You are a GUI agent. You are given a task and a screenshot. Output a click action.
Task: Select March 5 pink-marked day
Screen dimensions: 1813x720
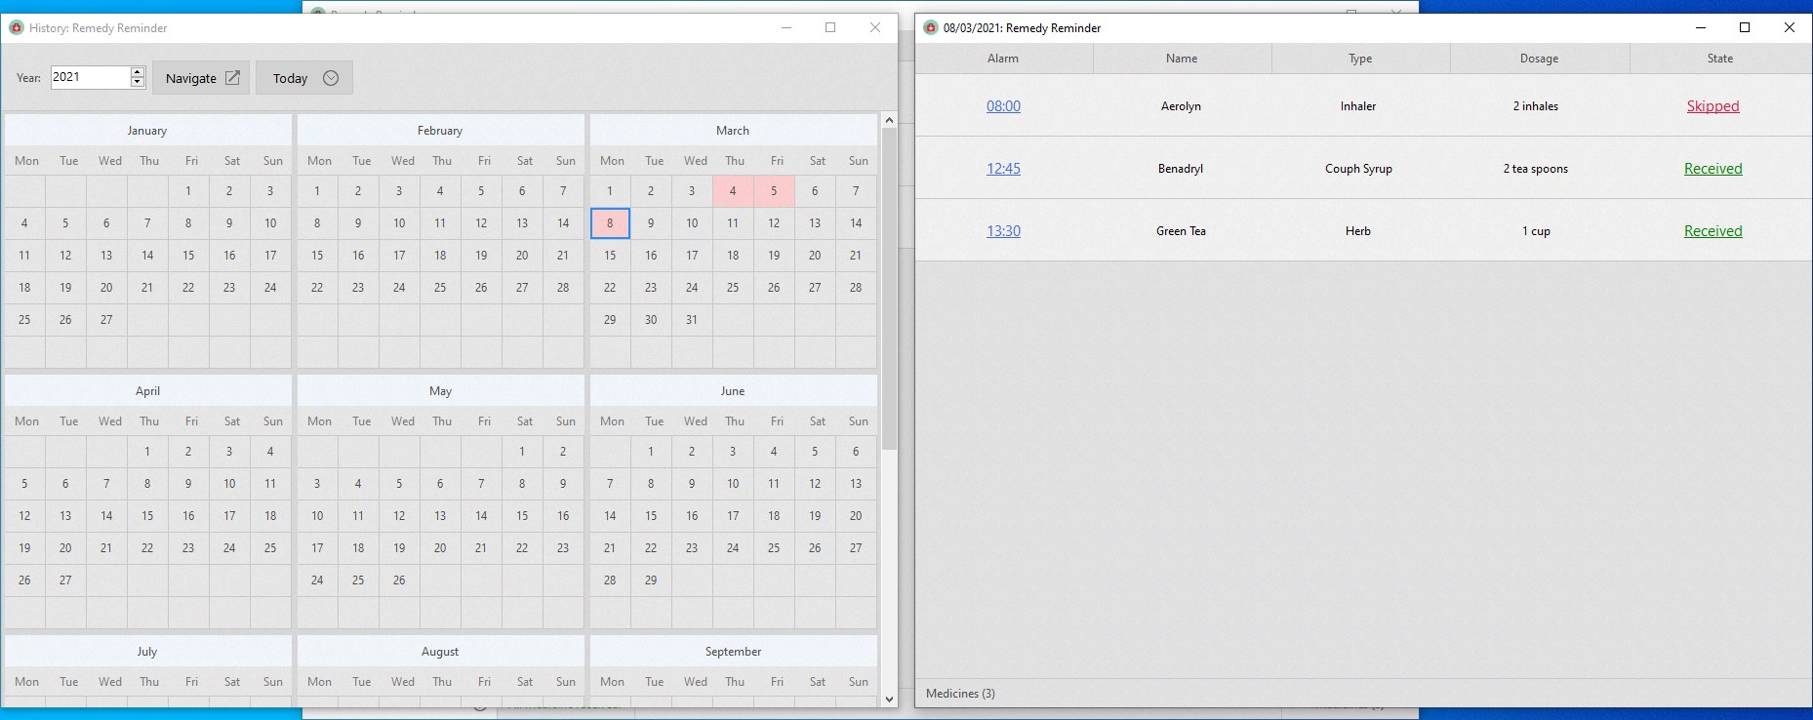tap(774, 191)
